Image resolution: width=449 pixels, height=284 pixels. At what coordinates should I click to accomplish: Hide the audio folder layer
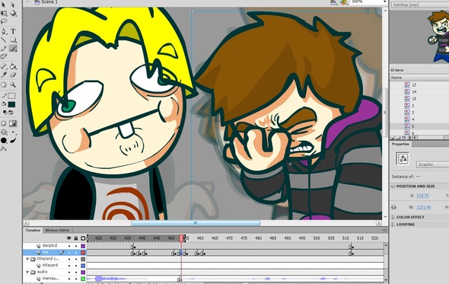tap(69, 272)
